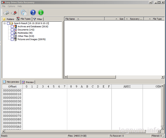166x138 pixels.
Task: Open the Options menu
Action: 11,6
